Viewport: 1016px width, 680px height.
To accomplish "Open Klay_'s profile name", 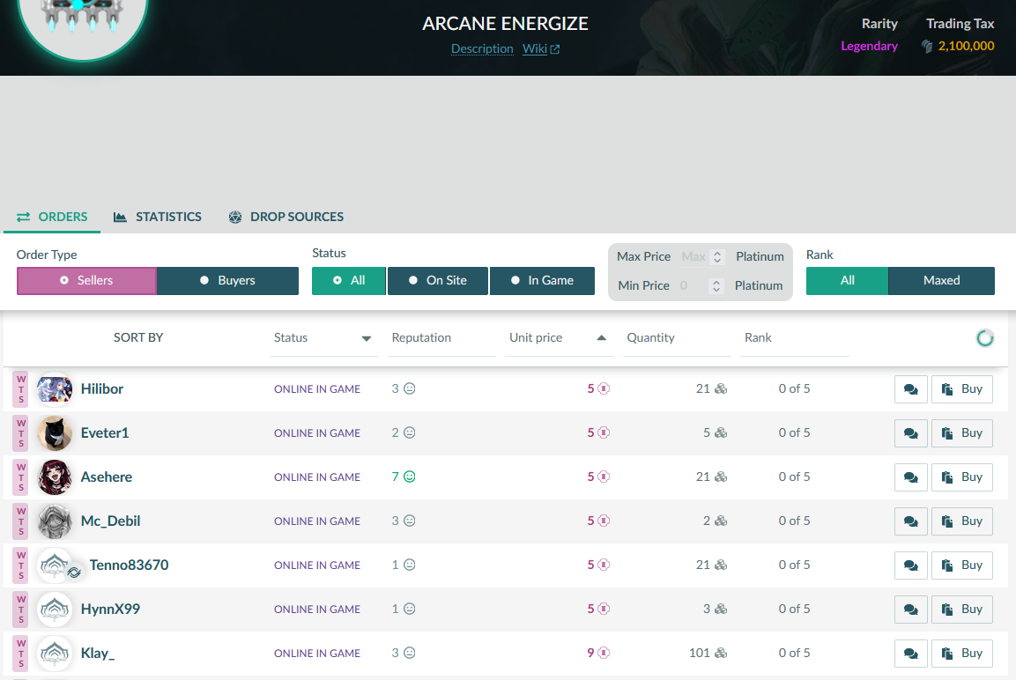I will tap(97, 653).
